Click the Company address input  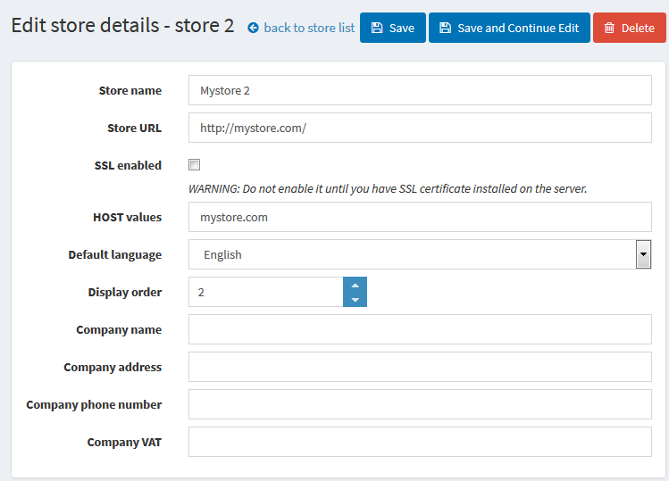coord(420,367)
